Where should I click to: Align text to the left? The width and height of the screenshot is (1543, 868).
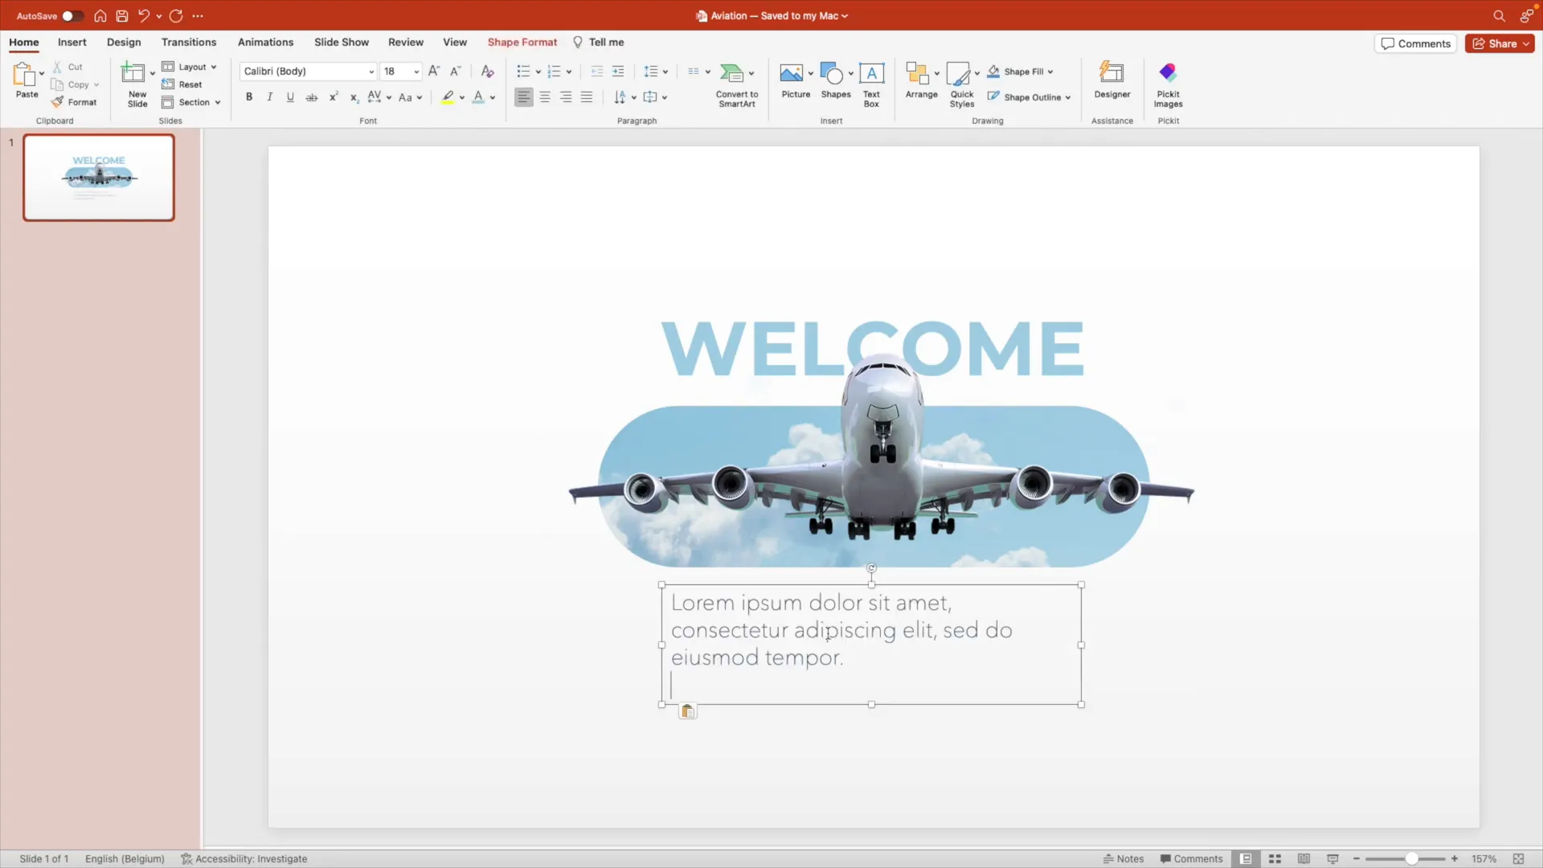coord(524,97)
